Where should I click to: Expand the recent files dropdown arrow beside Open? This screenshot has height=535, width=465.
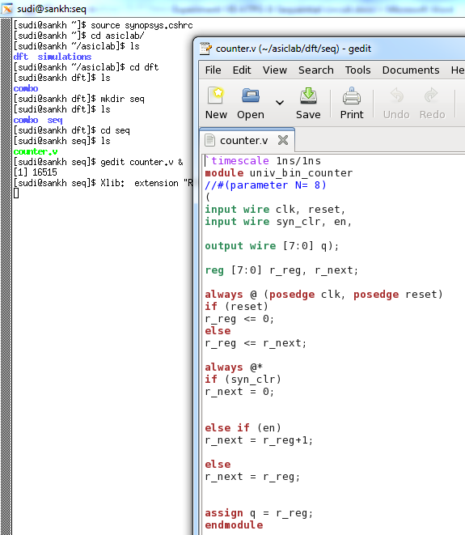[x=280, y=102]
